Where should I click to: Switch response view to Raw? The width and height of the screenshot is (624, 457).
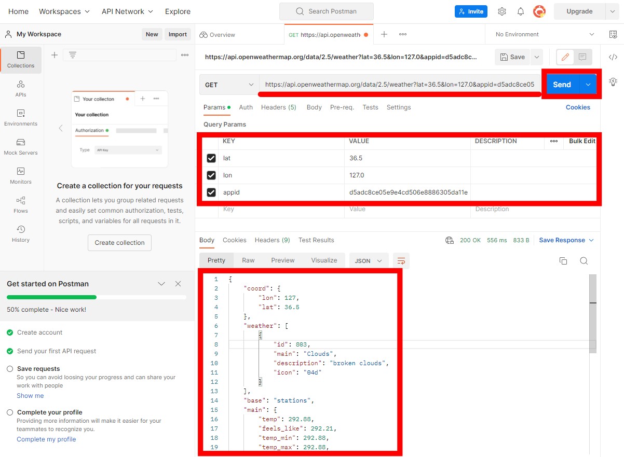248,260
